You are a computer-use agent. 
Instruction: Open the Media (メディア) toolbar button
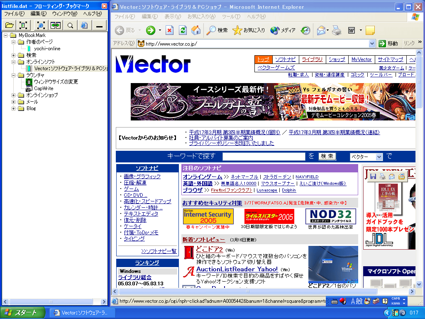(x=283, y=30)
